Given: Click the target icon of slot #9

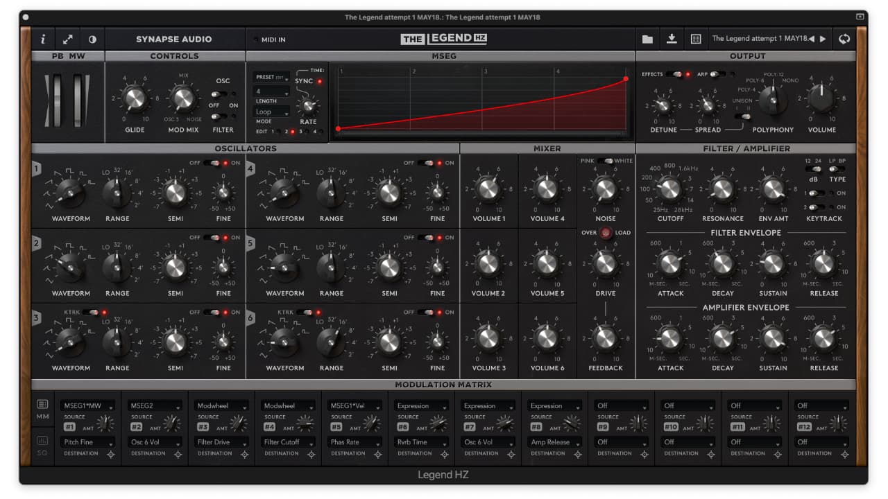Looking at the screenshot, I should 644,455.
